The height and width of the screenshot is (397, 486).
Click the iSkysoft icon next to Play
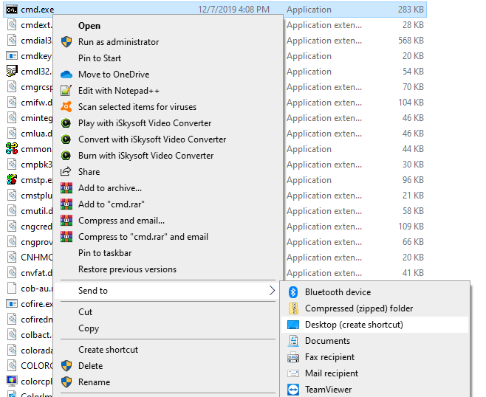66,123
